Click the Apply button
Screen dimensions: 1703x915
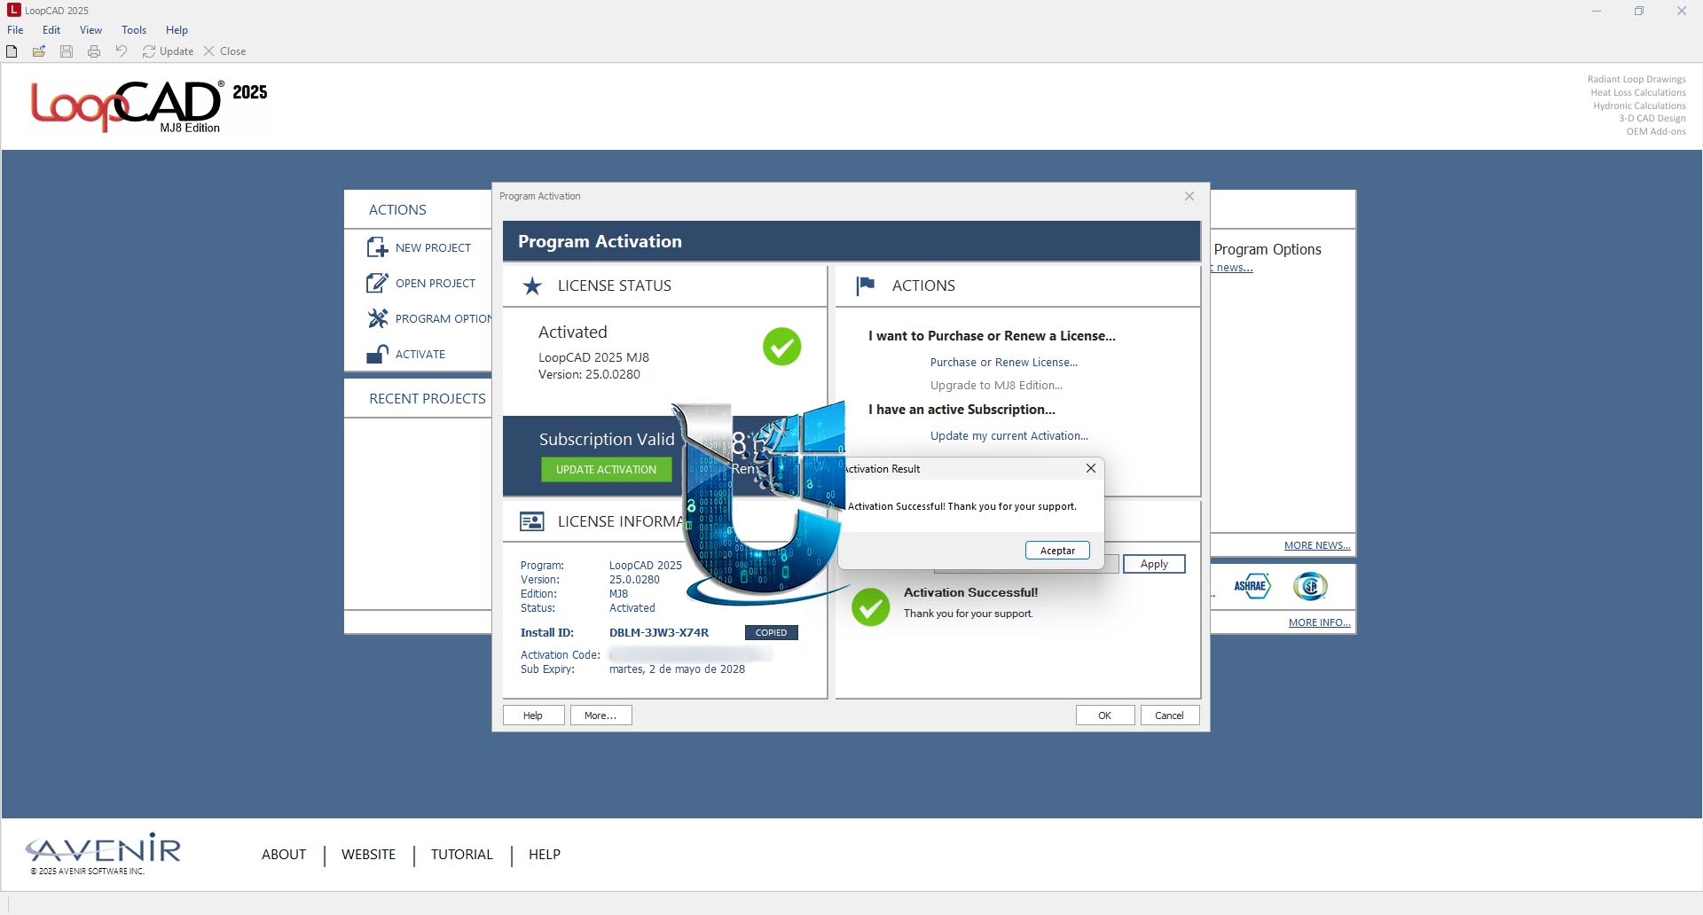pos(1154,564)
